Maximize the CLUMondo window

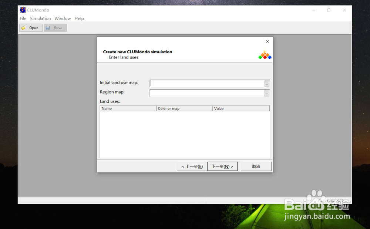coord(329,10)
